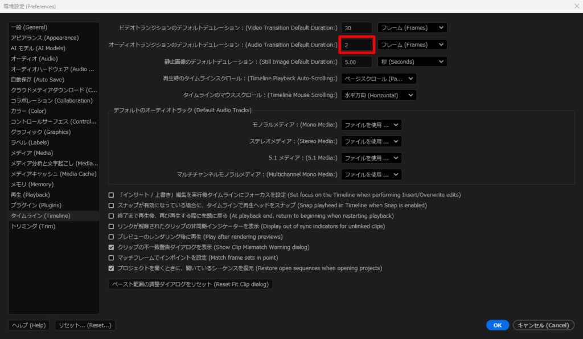
Task: Go to the Memory preferences
Action: point(54,184)
